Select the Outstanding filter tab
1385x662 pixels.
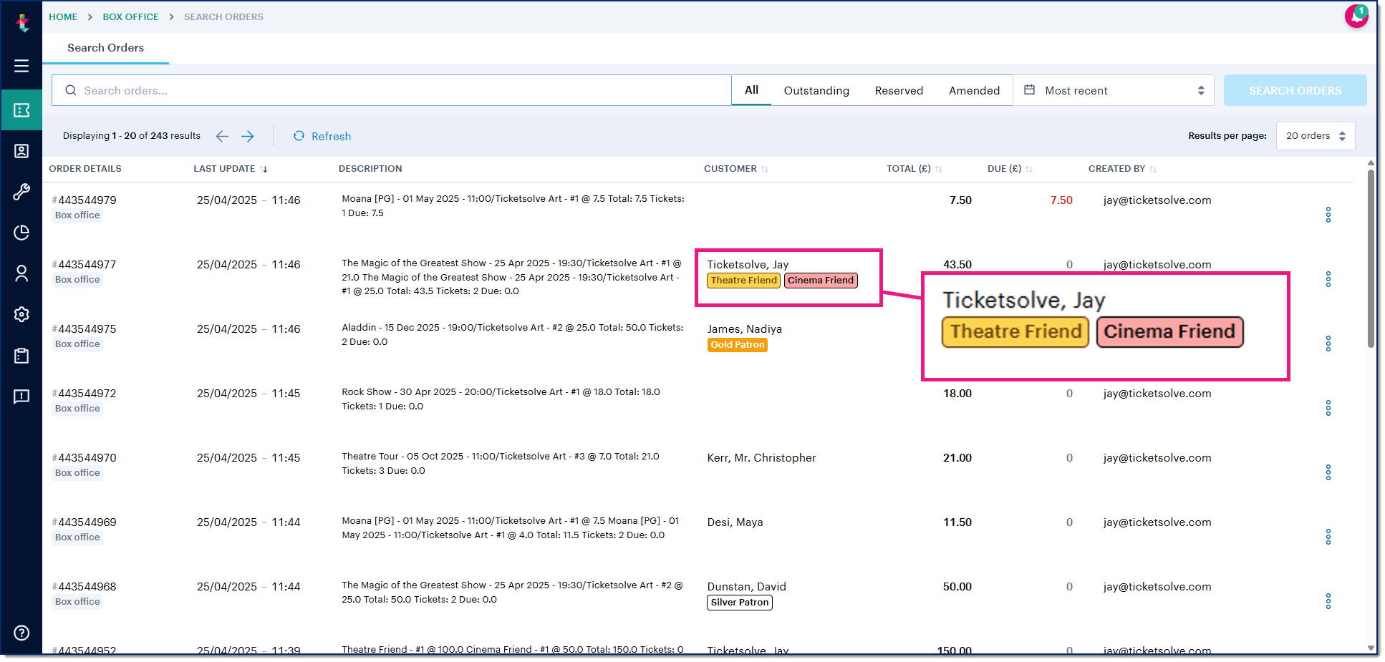tap(816, 90)
